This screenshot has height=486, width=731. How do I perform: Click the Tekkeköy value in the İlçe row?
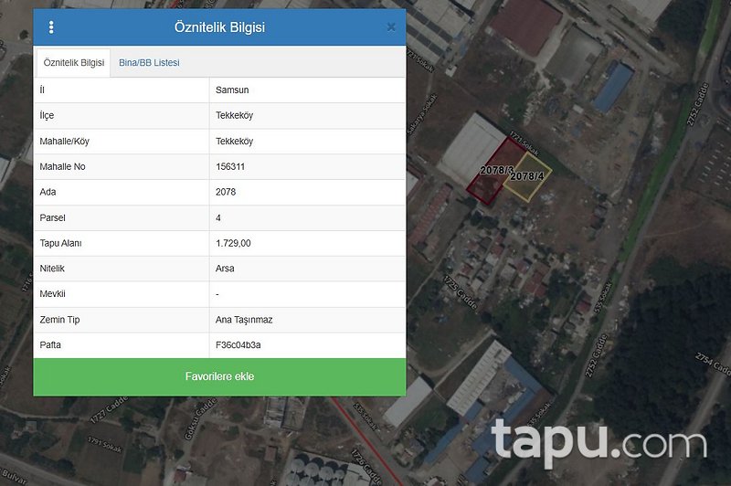tap(234, 116)
